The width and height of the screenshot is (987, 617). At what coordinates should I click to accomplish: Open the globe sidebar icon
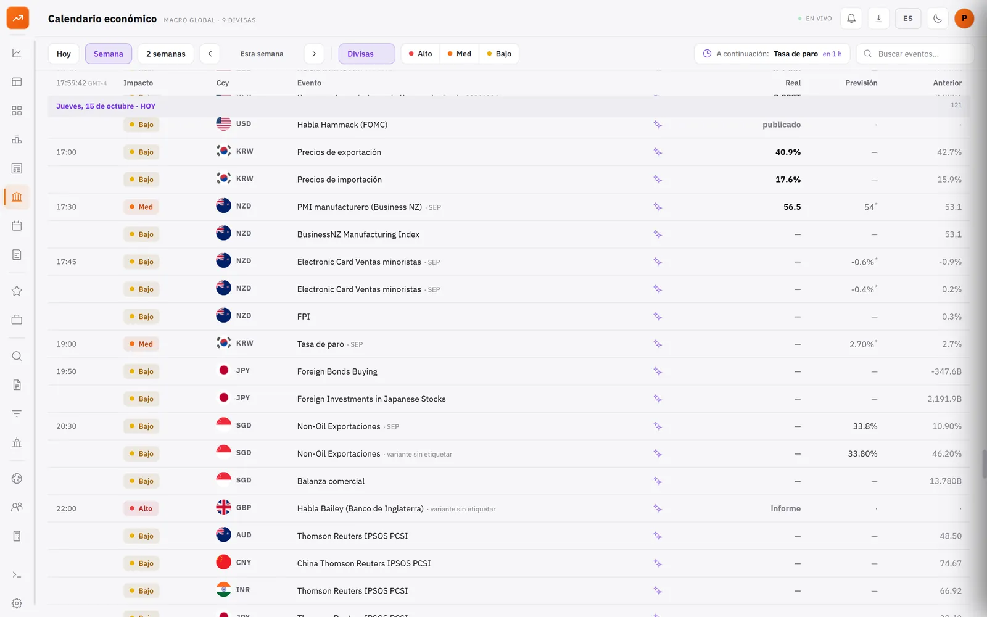[x=17, y=478]
